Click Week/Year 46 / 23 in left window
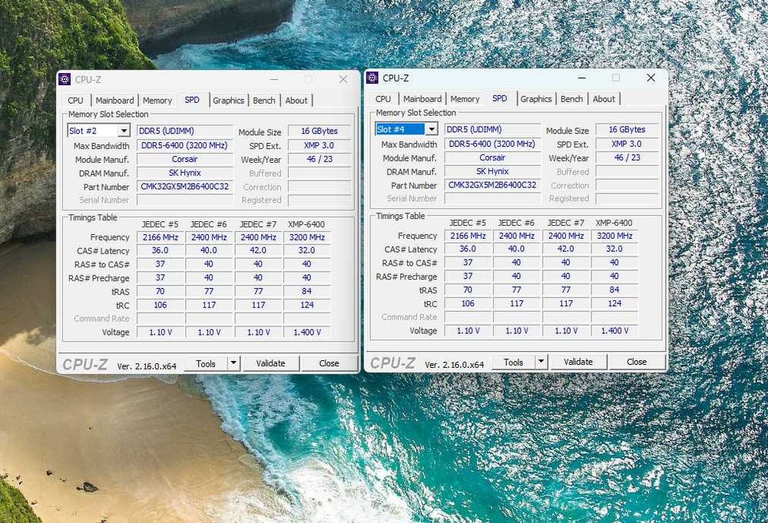The height and width of the screenshot is (523, 768). click(x=319, y=159)
